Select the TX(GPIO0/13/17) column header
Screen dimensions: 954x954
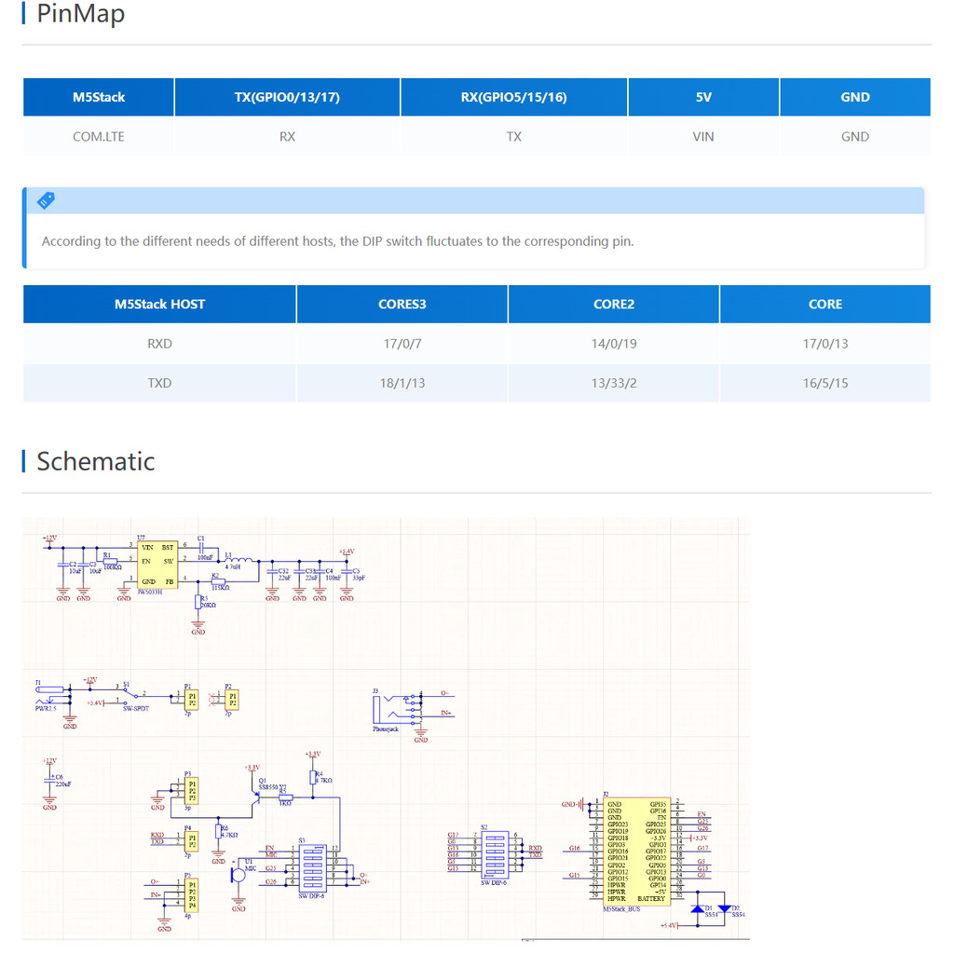287,97
